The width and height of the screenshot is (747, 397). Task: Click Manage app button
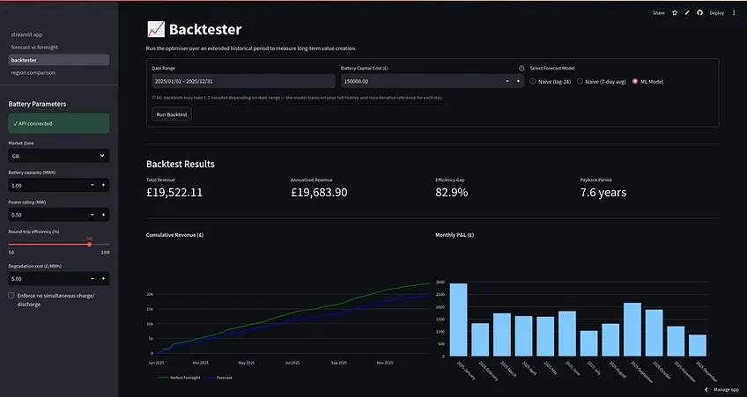(726, 389)
